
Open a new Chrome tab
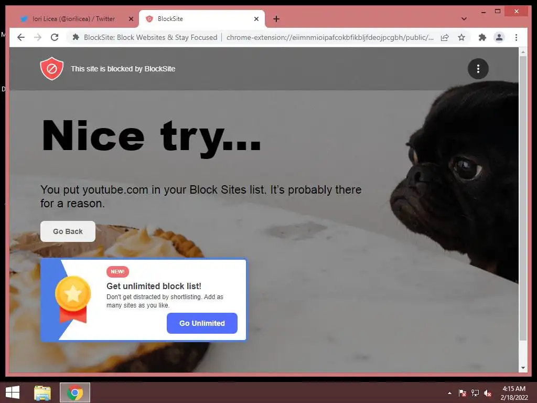[x=276, y=19]
